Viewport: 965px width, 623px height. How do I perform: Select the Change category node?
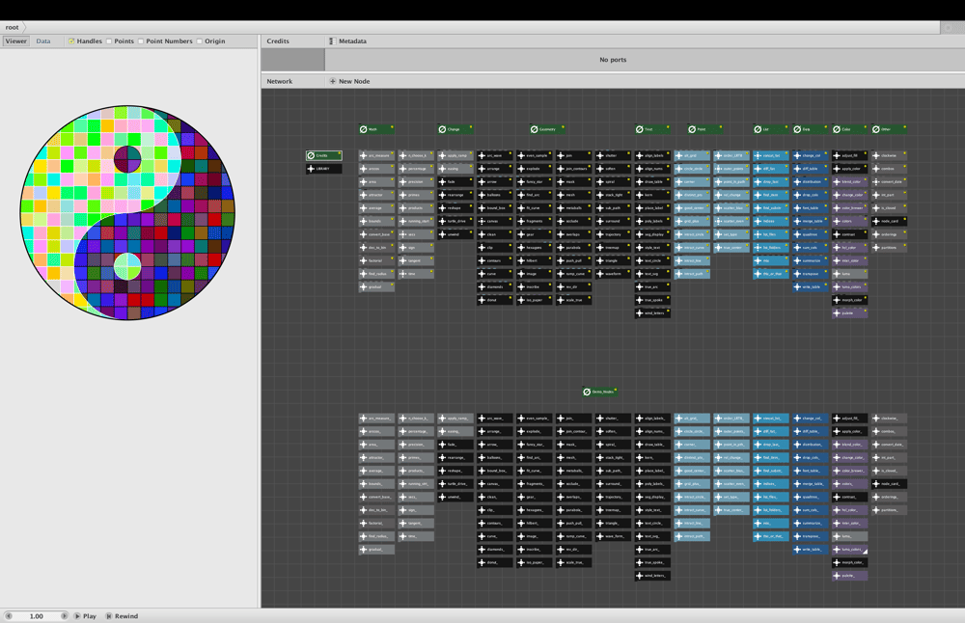click(x=455, y=129)
